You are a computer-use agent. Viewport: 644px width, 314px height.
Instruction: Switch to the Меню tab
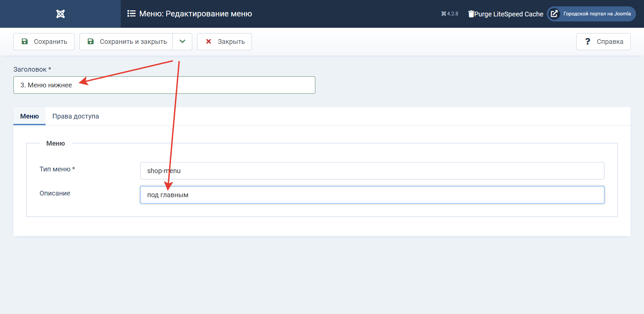[x=30, y=116]
